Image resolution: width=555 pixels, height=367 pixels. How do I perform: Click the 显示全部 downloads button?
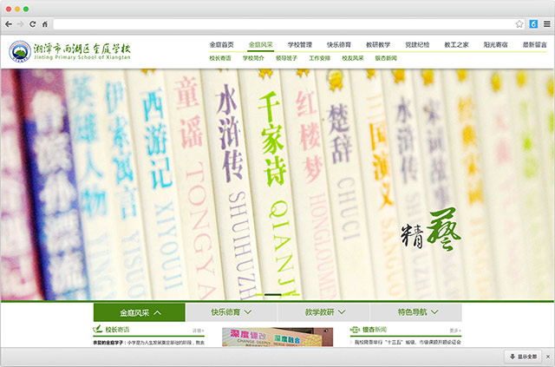pos(523,357)
